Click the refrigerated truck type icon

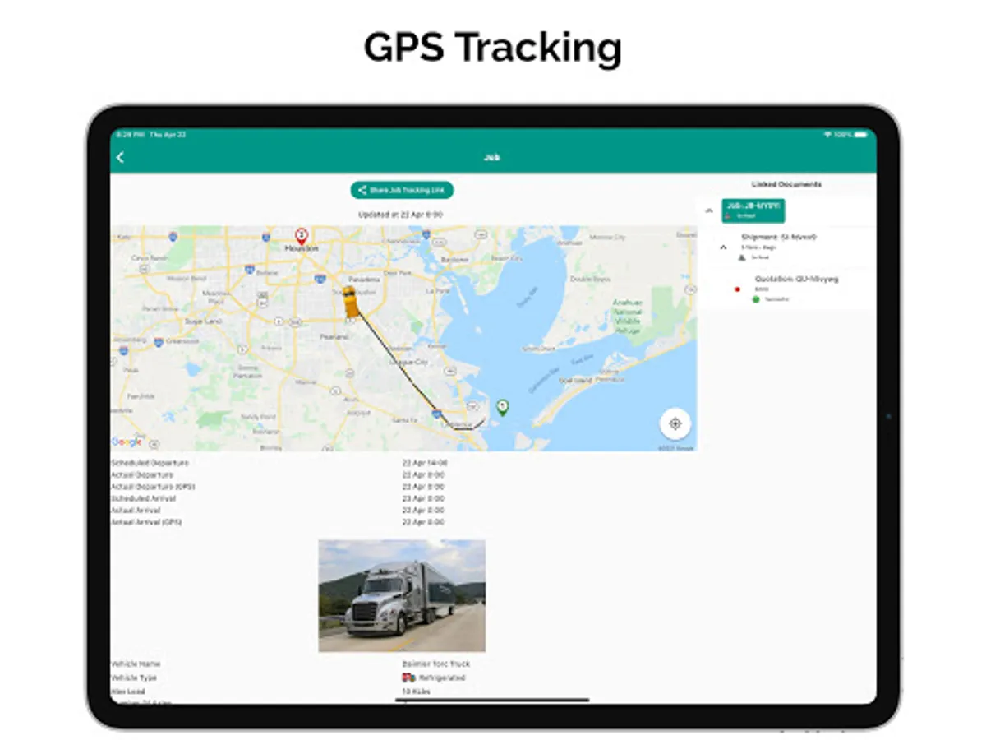[x=408, y=678]
